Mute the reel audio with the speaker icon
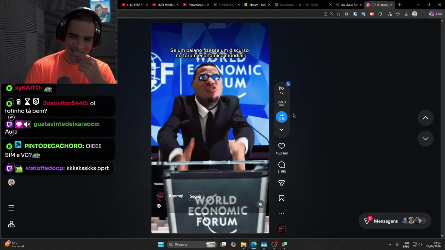The image size is (445, 250). 260,205
